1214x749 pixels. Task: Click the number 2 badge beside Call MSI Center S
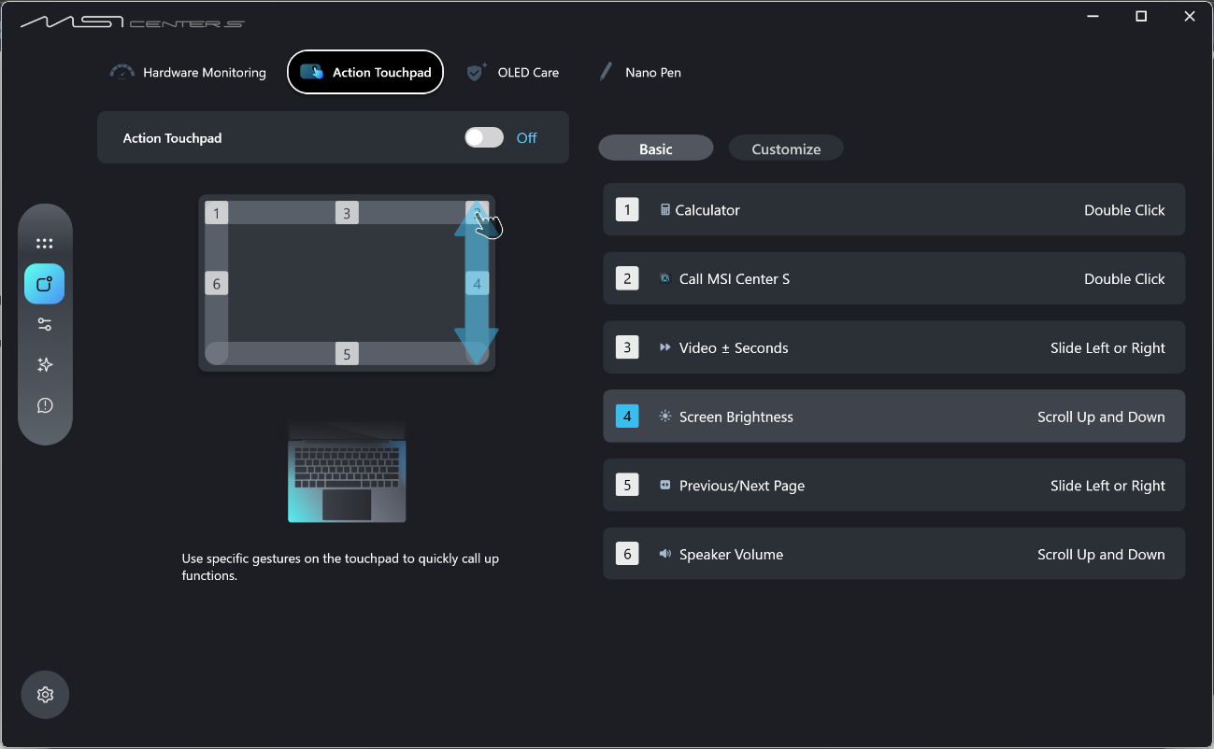pos(627,278)
